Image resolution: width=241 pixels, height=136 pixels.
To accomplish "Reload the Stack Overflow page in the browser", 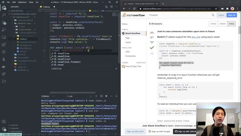I will tap(134, 9).
